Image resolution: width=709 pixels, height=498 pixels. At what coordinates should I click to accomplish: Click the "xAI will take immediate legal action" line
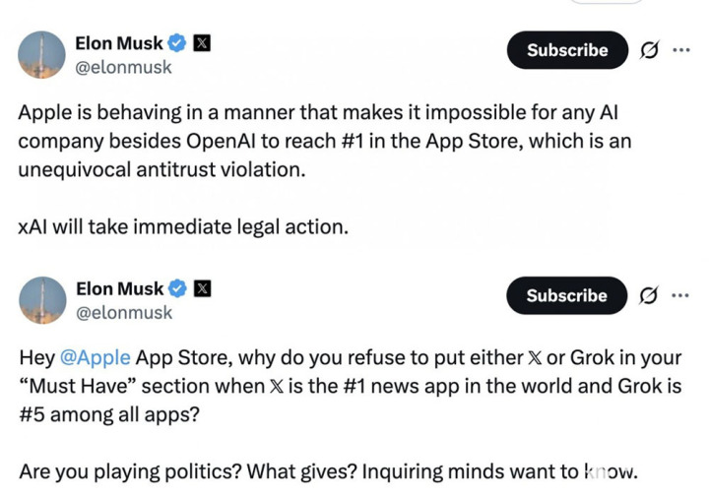[183, 226]
